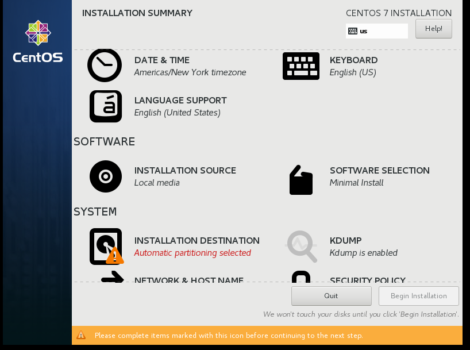
Task: Open Language Support icon
Action: click(106, 106)
